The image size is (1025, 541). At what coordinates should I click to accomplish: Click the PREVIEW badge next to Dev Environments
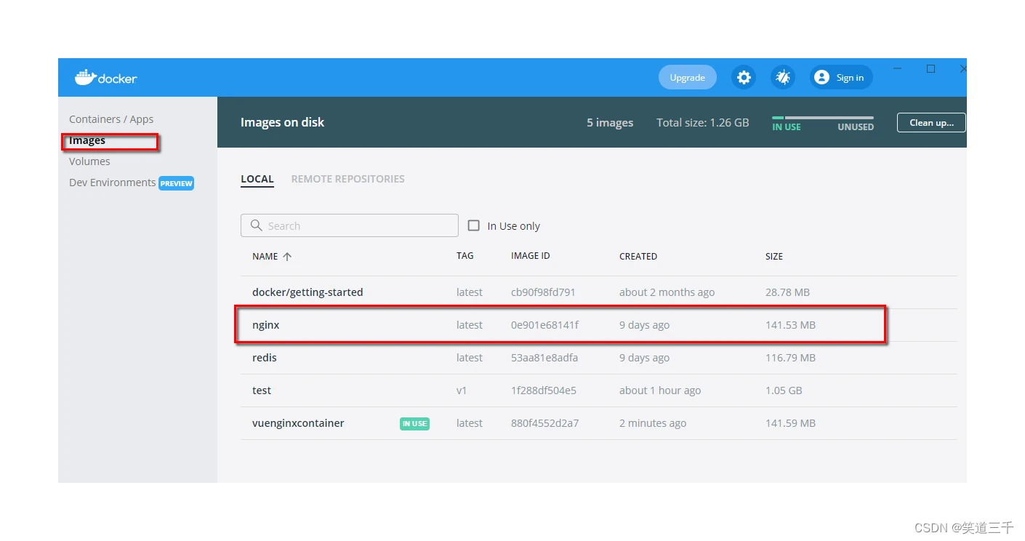pyautogui.click(x=177, y=183)
